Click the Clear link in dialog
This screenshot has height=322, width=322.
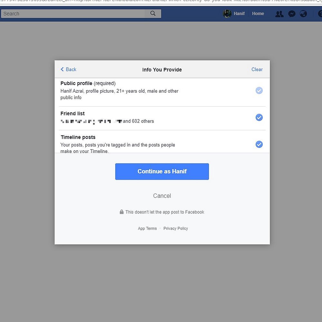pos(257,70)
